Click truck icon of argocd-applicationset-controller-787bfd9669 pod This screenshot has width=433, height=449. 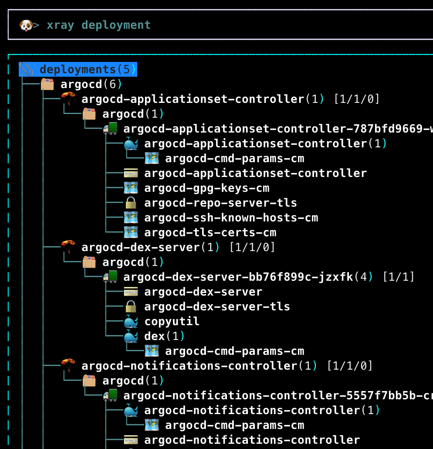(110, 129)
